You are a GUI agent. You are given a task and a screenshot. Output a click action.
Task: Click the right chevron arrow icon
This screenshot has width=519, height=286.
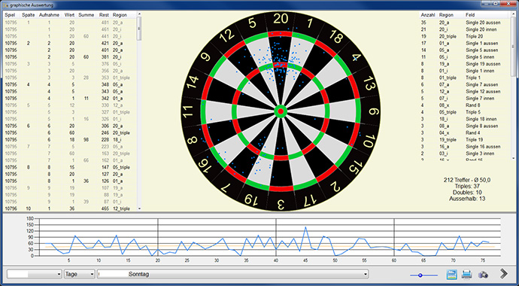[504, 273]
